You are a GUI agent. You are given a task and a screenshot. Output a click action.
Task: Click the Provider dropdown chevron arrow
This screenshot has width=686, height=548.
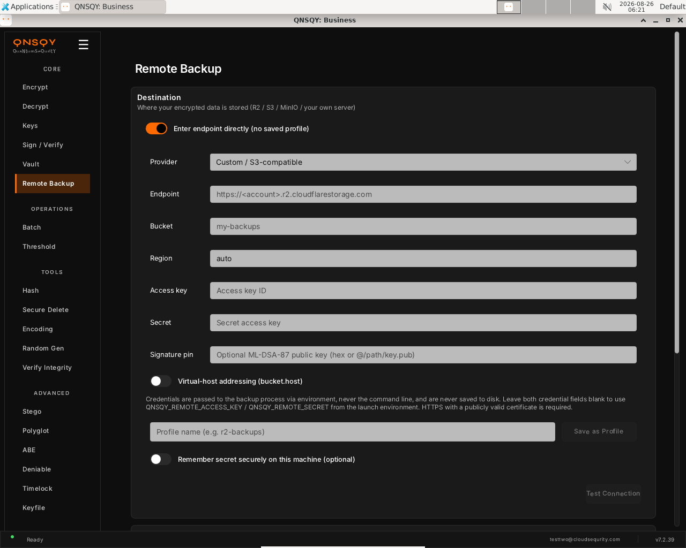click(x=627, y=162)
